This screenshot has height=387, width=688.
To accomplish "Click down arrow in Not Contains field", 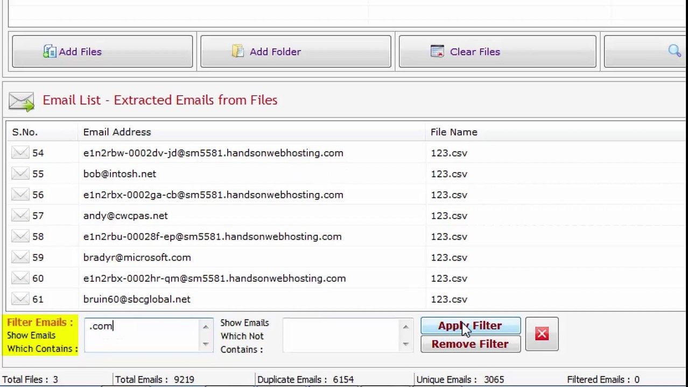I will [405, 344].
